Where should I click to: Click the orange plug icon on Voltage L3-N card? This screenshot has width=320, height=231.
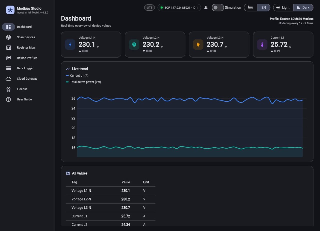[x=198, y=45]
